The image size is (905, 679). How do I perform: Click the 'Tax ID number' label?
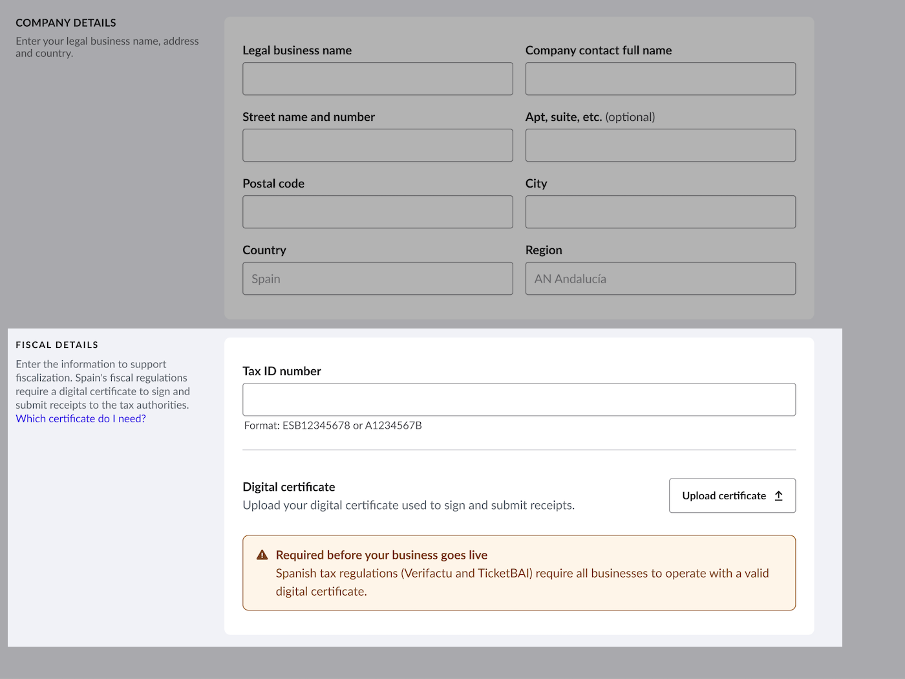pos(282,371)
